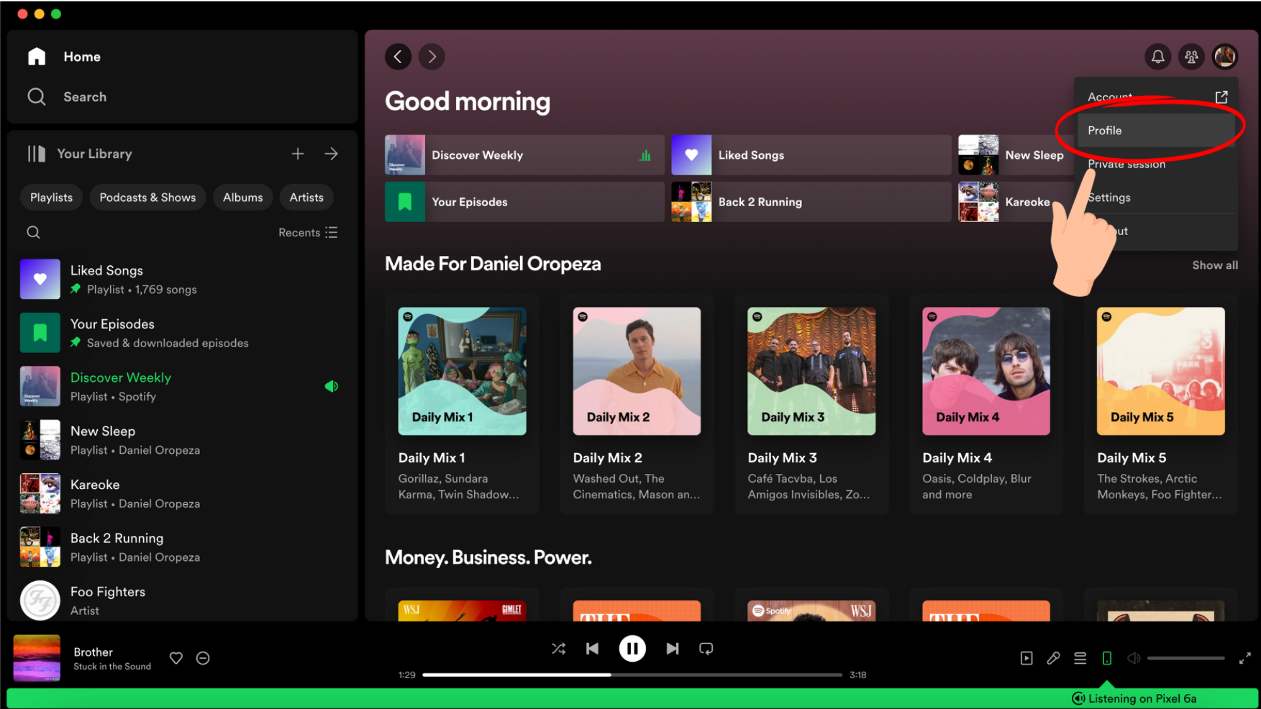Hide song with minus circle icon
This screenshot has height=709, width=1261.
[202, 658]
